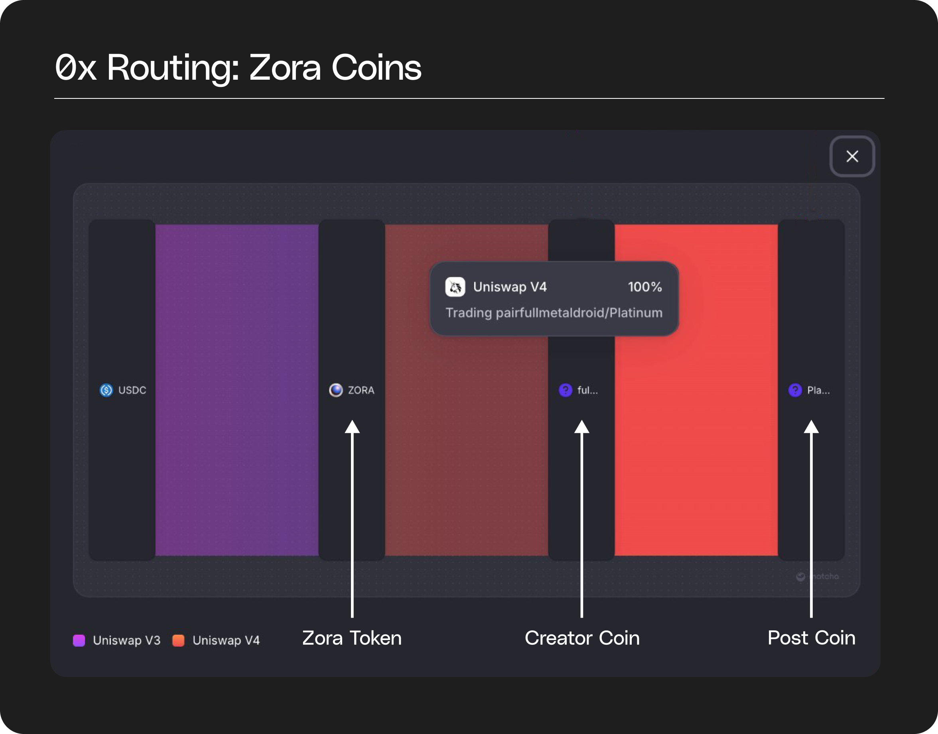
Task: Click the Uniswap V4 legend label text
Action: (227, 640)
